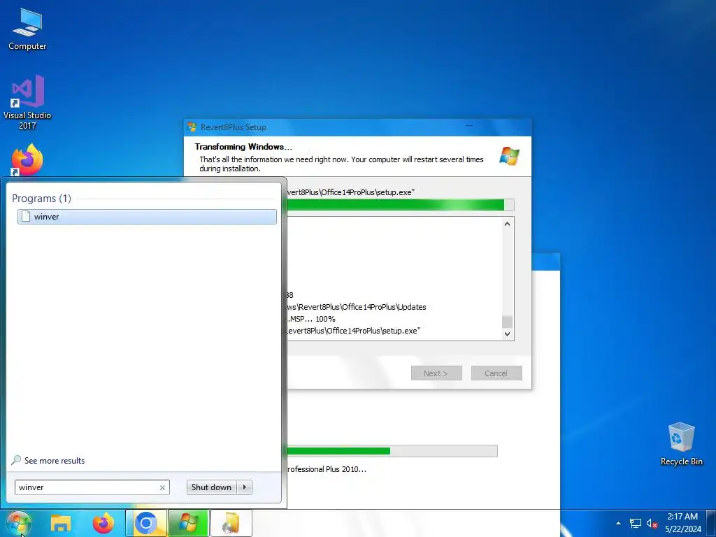Click the muted volume tray icon
The width and height of the screenshot is (716, 537).
652,523
